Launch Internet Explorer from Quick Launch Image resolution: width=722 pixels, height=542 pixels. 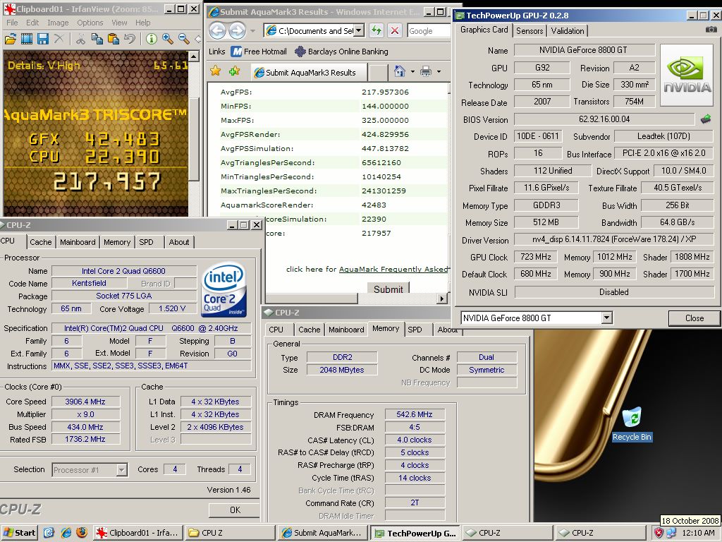pyautogui.click(x=66, y=533)
